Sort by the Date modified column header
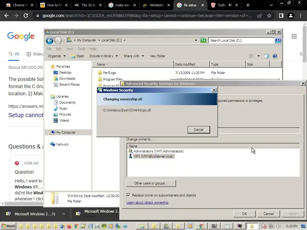307x230 pixels. pyautogui.click(x=192, y=64)
